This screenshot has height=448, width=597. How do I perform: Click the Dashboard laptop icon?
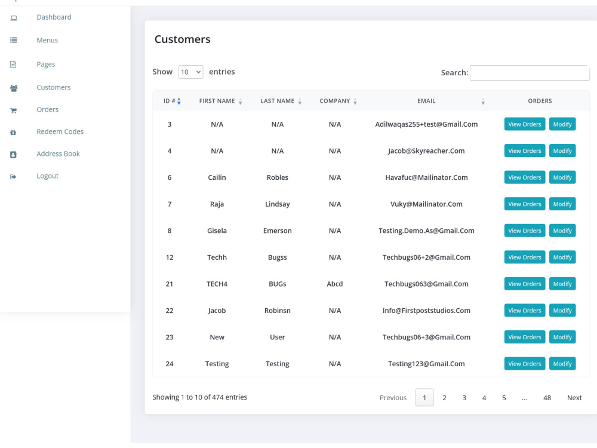click(x=14, y=18)
